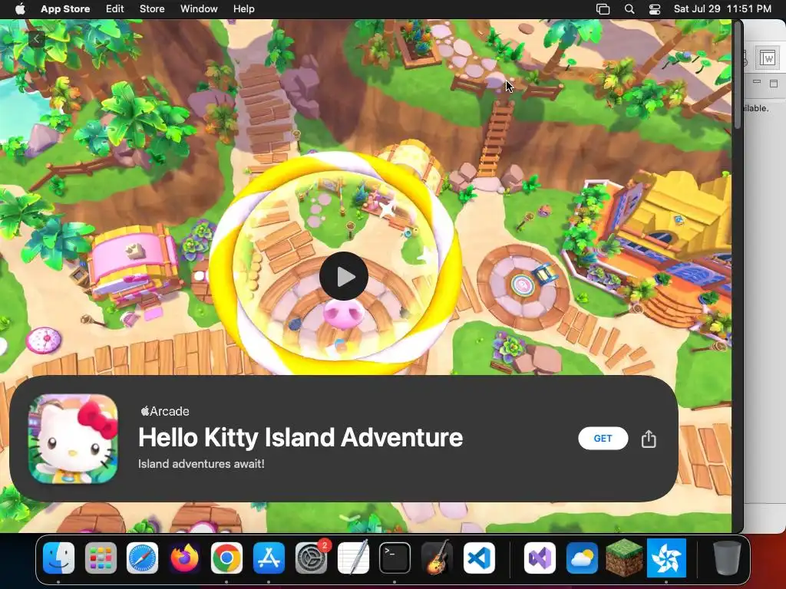Share the Hello Kitty Island Adventure app
The image size is (786, 589).
pyautogui.click(x=649, y=438)
